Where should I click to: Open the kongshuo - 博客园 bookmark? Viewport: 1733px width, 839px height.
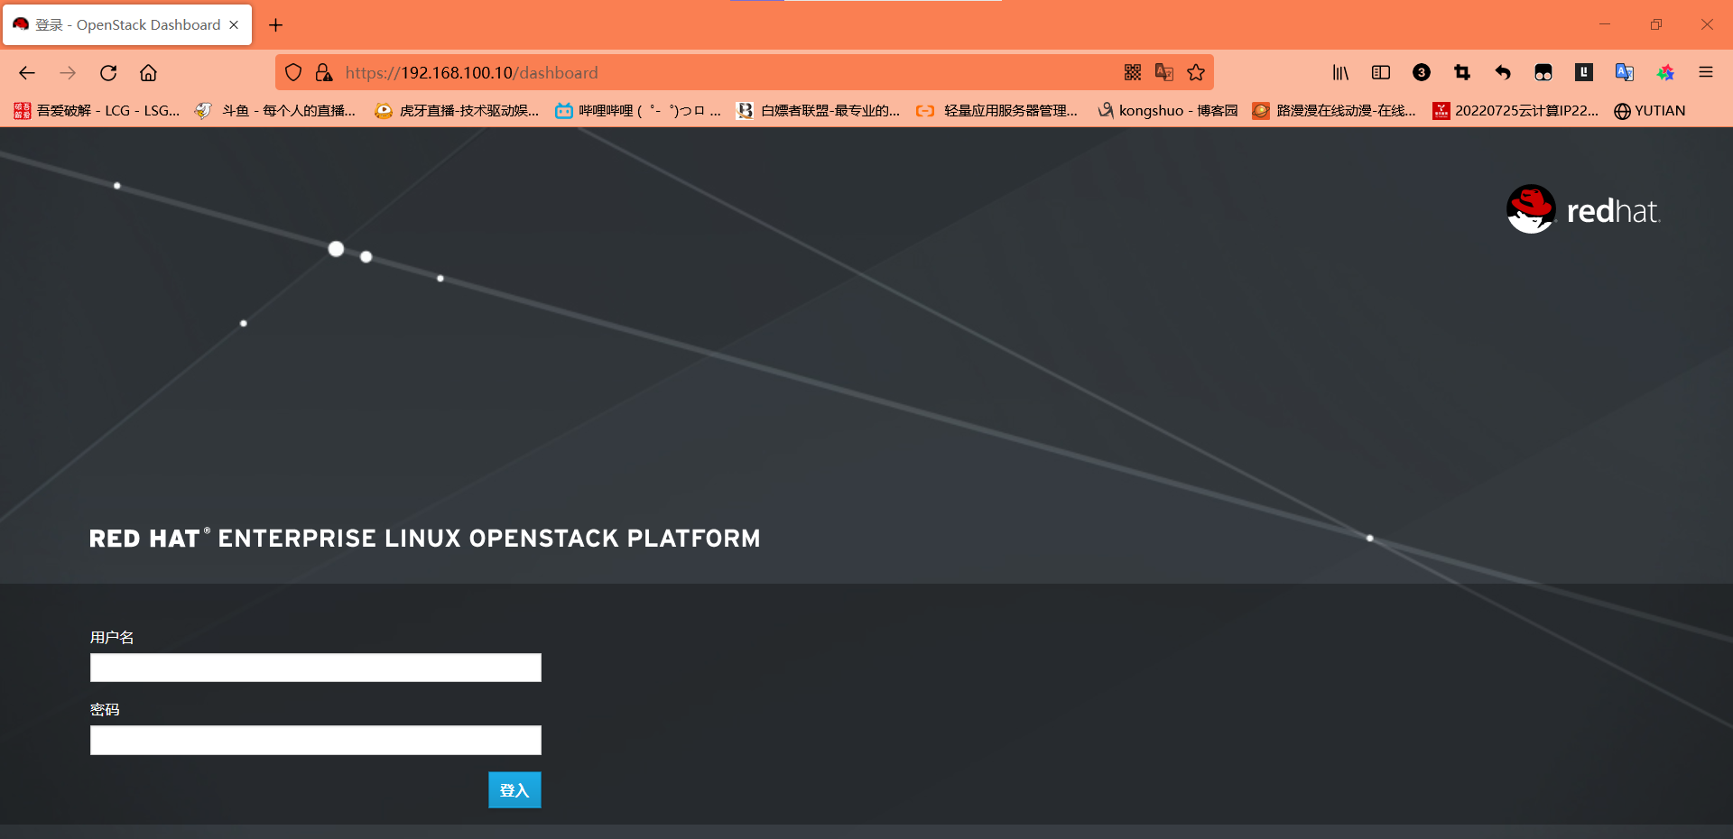coord(1167,111)
